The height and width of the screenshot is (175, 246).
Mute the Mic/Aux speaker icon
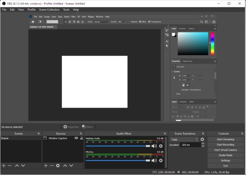[x=154, y=160]
